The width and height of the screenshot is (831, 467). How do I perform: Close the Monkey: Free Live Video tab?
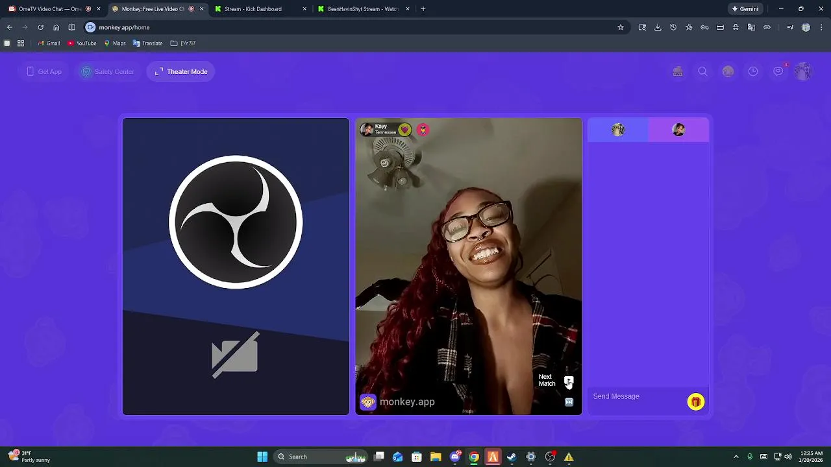click(x=201, y=9)
